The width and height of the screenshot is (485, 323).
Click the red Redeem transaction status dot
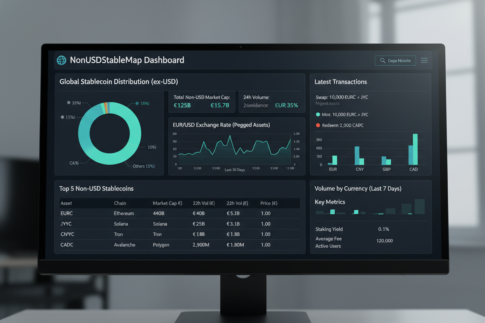[318, 125]
